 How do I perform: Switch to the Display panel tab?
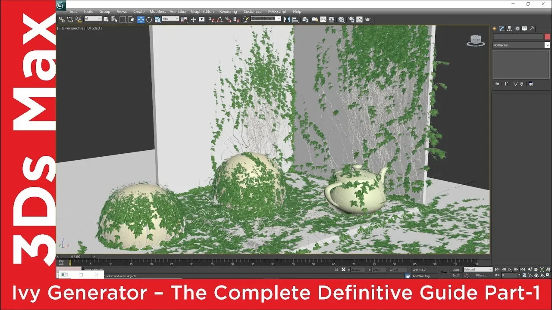(524, 28)
